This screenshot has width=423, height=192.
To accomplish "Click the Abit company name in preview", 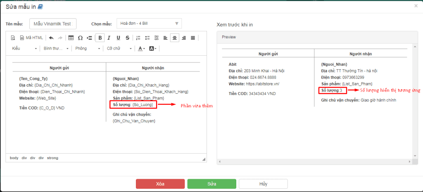I will point(232,64).
